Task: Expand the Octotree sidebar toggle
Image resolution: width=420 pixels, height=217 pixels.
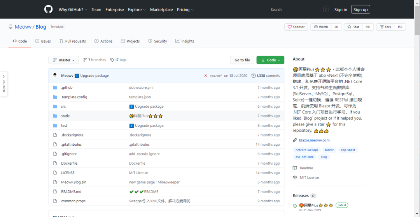Action: click(x=4, y=84)
